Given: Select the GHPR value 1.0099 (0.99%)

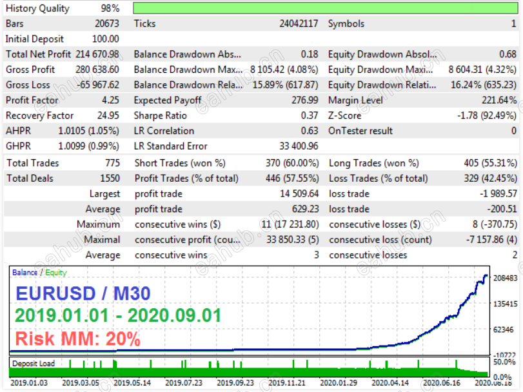Looking at the screenshot, I should 88,146.
